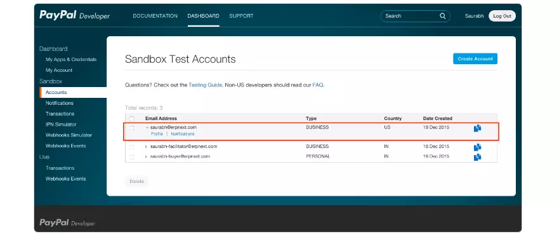Click the US country cell

pyautogui.click(x=387, y=128)
